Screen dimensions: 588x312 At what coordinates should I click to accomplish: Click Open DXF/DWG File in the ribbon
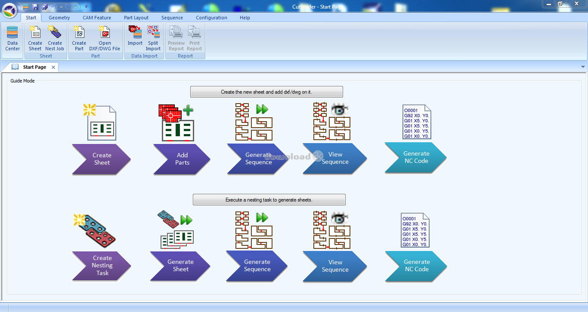click(105, 39)
